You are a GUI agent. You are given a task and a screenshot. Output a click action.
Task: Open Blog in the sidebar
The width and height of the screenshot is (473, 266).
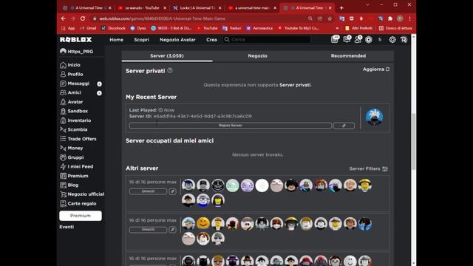[x=69, y=185]
